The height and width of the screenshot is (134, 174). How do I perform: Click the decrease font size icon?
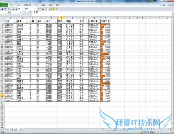(14, 9)
